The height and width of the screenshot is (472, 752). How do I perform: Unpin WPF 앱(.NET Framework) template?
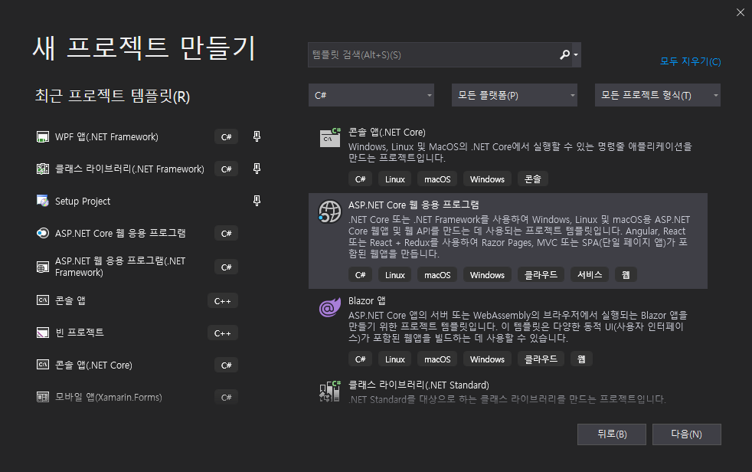[x=257, y=136]
